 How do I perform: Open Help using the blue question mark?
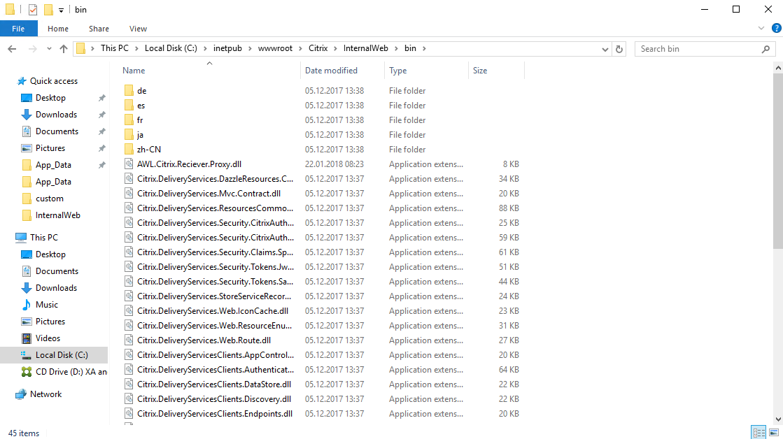(x=775, y=28)
